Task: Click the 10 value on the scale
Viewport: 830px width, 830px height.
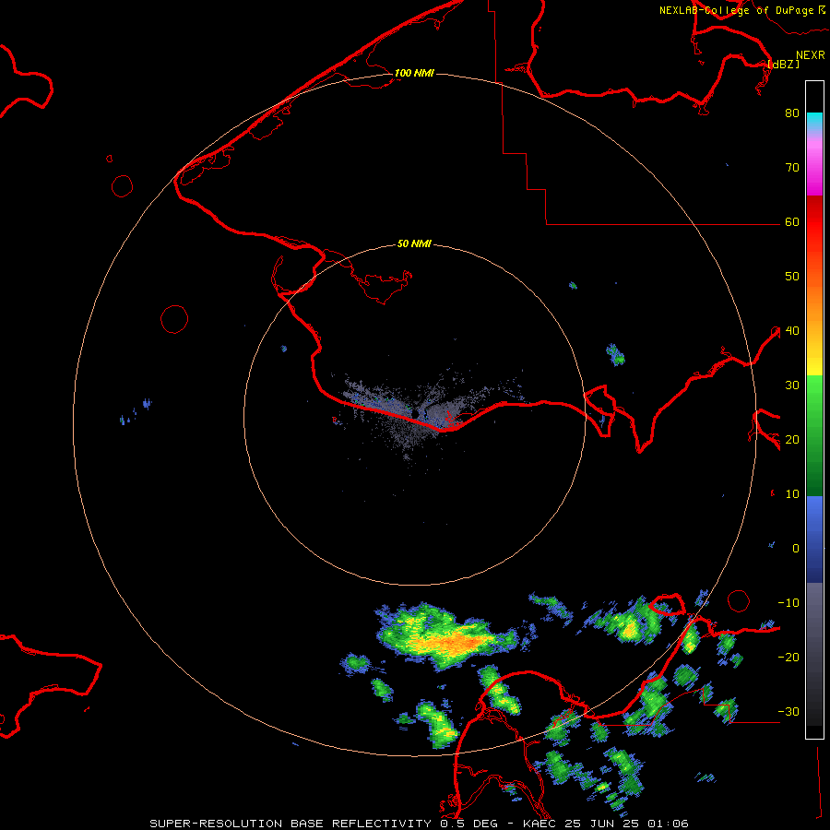Action: click(792, 494)
